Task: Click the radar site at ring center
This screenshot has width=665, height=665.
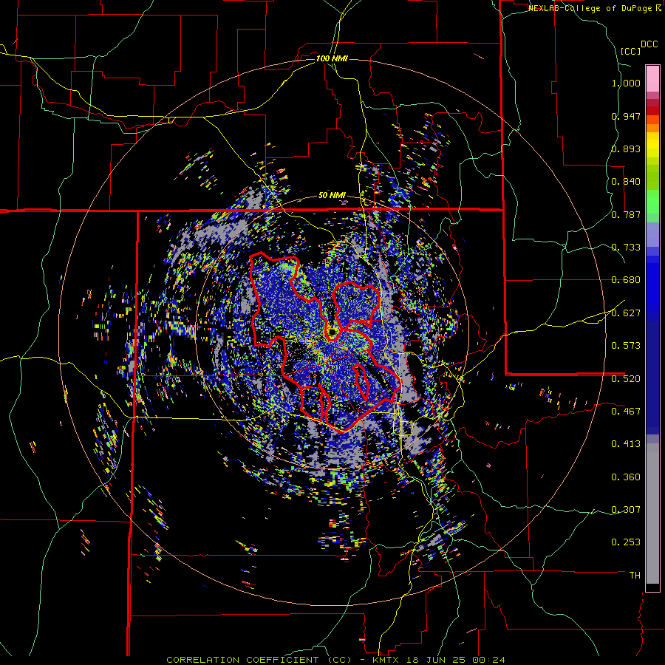Action: pos(332,332)
